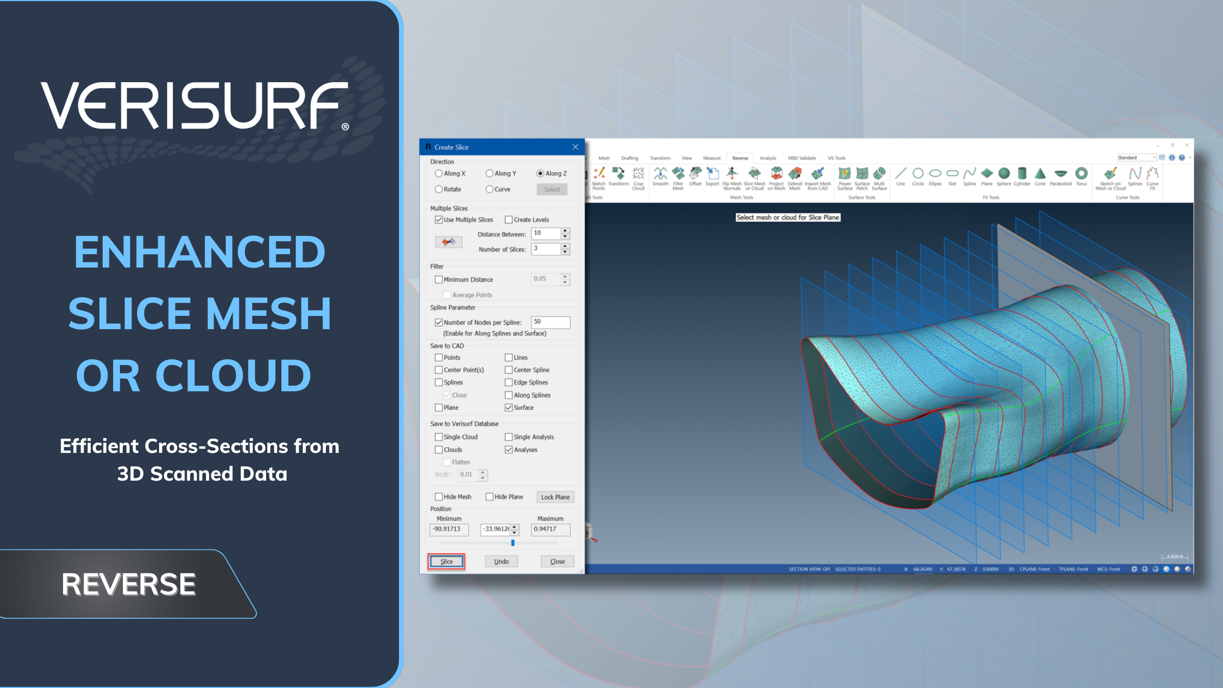Pick the Ellipse fit tool
The width and height of the screenshot is (1223, 688).
pyautogui.click(x=935, y=176)
